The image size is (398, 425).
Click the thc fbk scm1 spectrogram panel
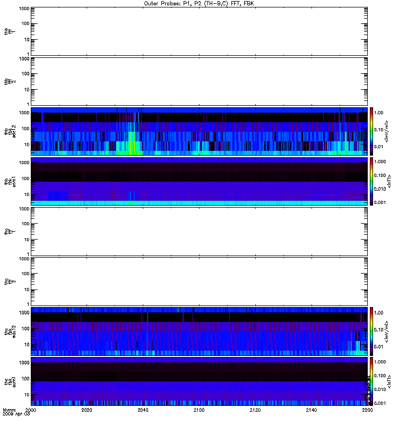click(x=199, y=381)
